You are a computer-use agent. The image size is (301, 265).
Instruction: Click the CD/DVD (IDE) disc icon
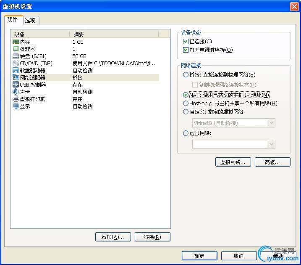[x=16, y=63]
